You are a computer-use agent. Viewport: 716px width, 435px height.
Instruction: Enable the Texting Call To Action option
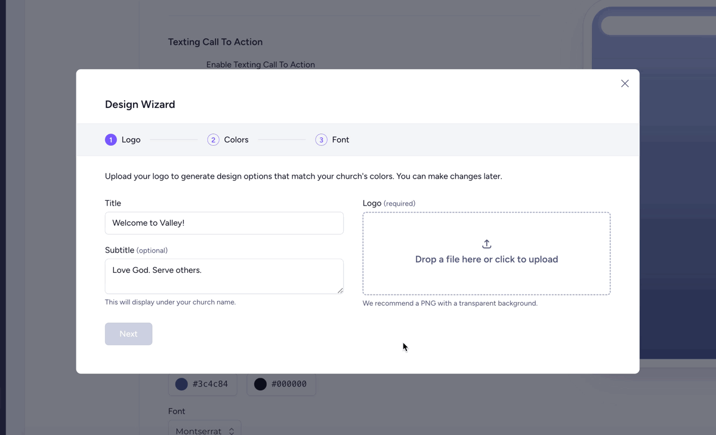pyautogui.click(x=261, y=64)
